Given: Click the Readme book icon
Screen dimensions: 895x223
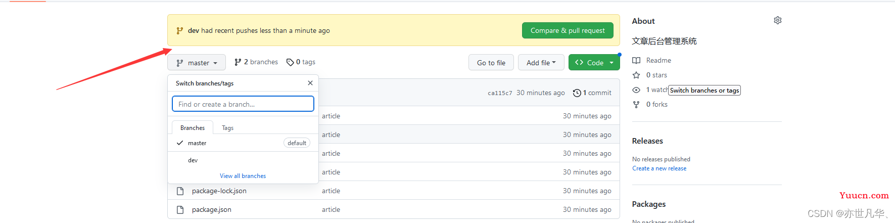Looking at the screenshot, I should [636, 60].
